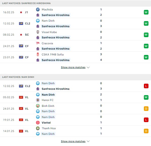Click the SC competition label
This screenshot has height=146, width=151.
(27, 35)
